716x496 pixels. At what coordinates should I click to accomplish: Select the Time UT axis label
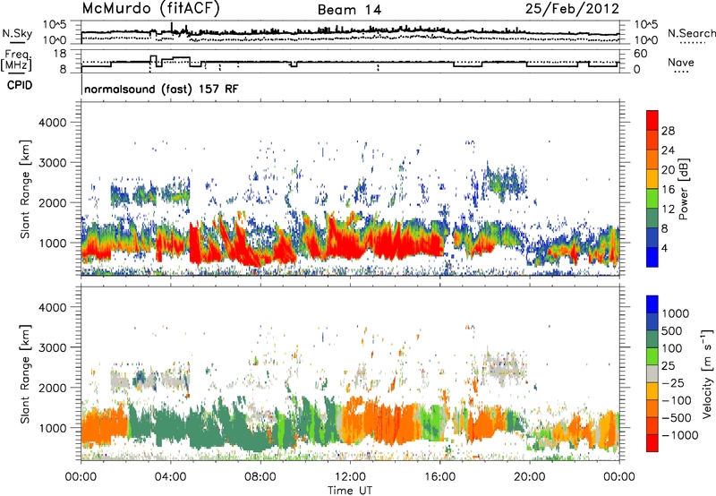[x=350, y=491]
